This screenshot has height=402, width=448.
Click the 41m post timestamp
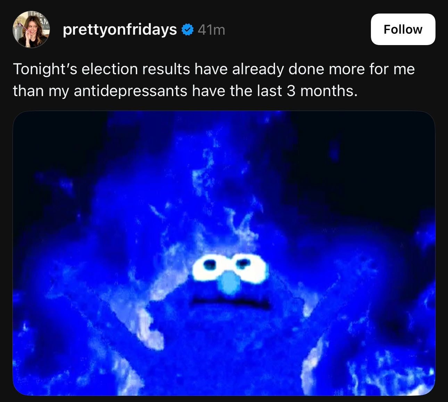pos(211,30)
